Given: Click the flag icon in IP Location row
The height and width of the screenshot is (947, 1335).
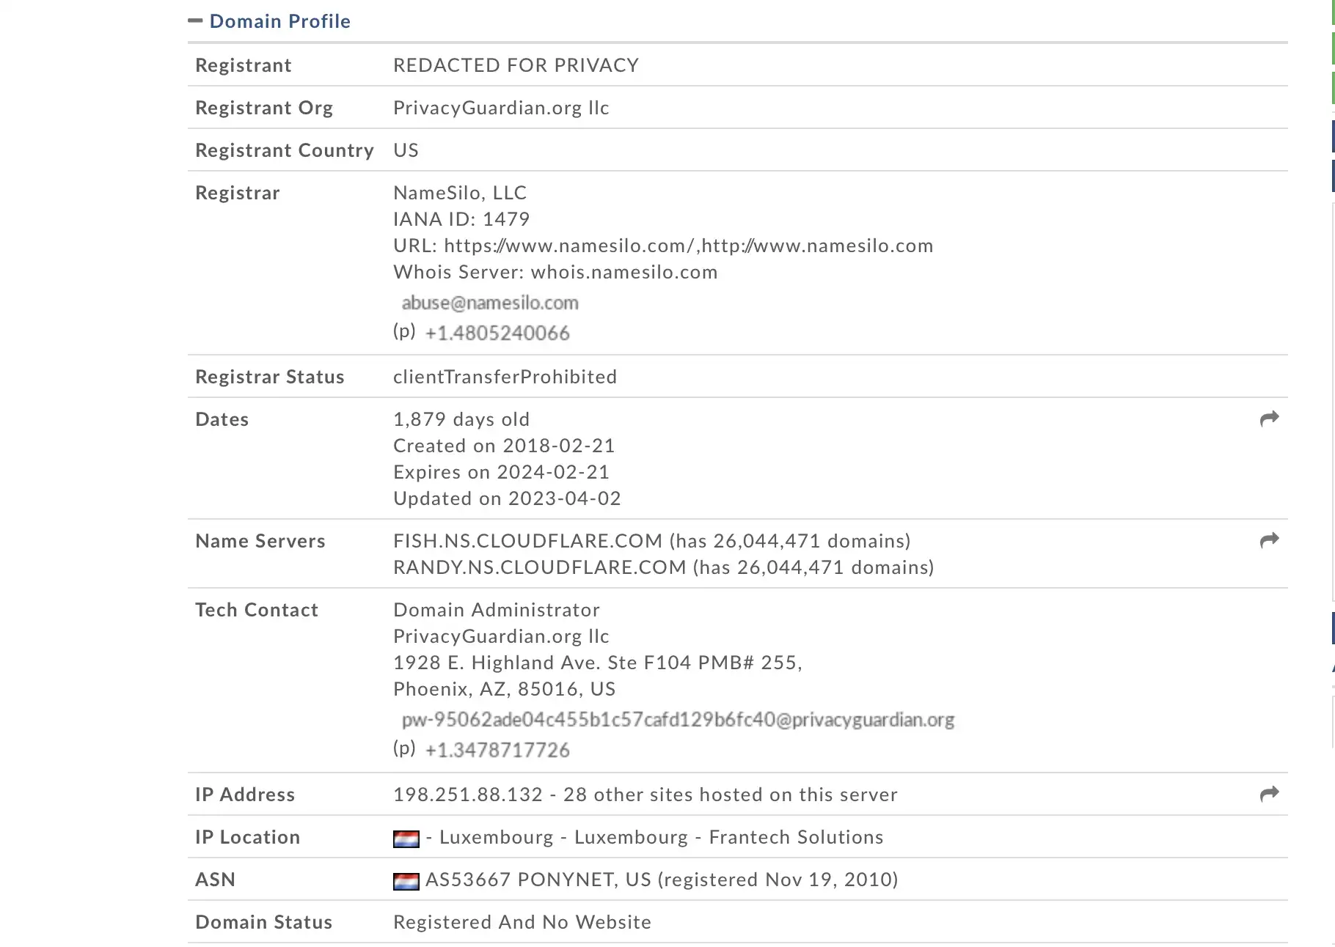Looking at the screenshot, I should tap(406, 839).
